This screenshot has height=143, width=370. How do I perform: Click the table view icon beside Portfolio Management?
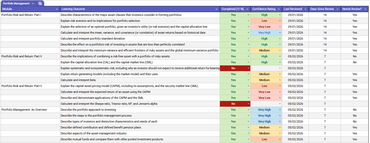click(40, 4)
